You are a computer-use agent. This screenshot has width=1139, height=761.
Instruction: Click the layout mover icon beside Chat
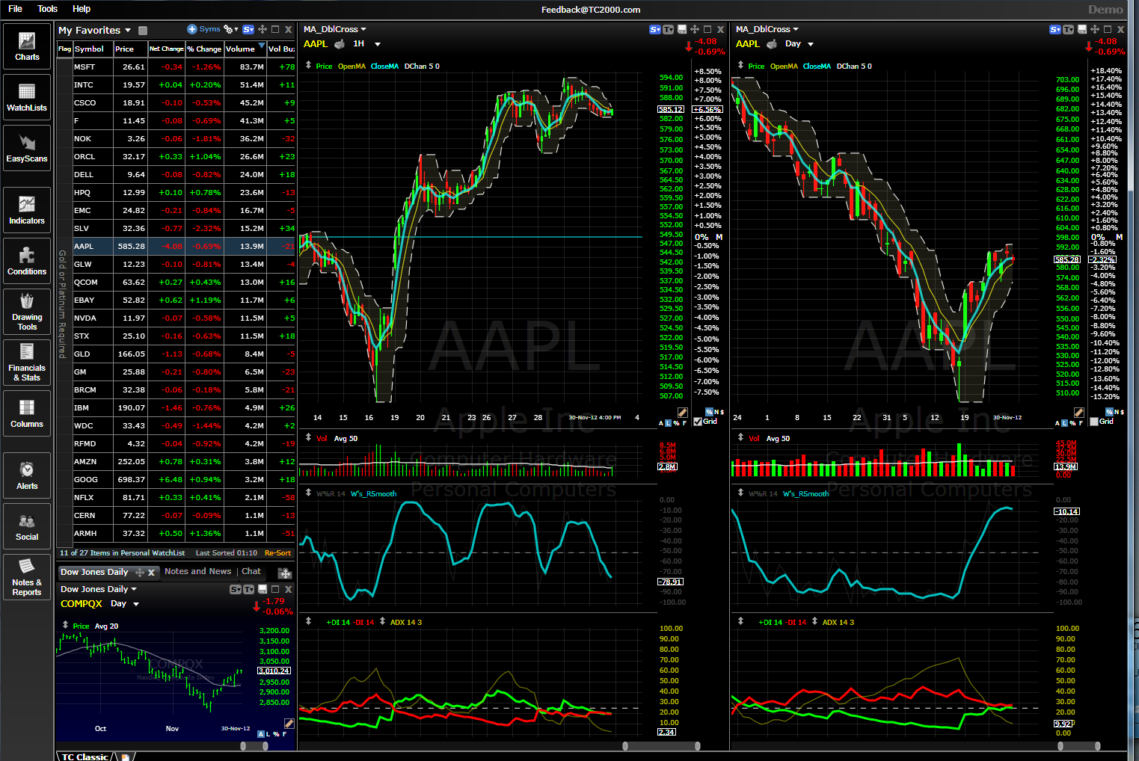click(284, 573)
